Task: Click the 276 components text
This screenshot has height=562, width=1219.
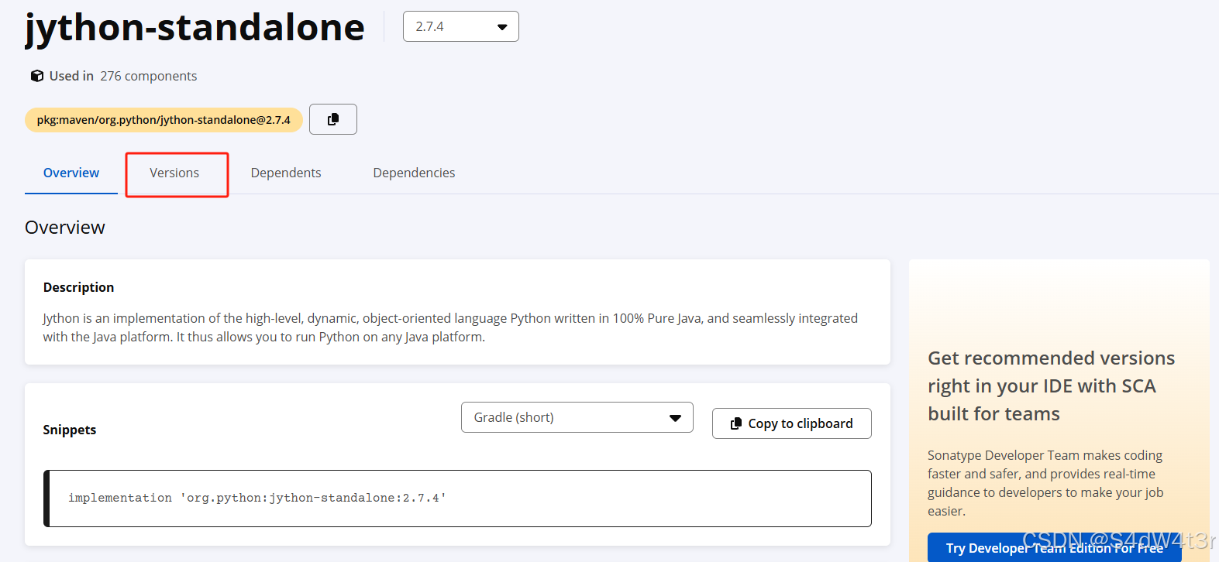Action: (149, 76)
